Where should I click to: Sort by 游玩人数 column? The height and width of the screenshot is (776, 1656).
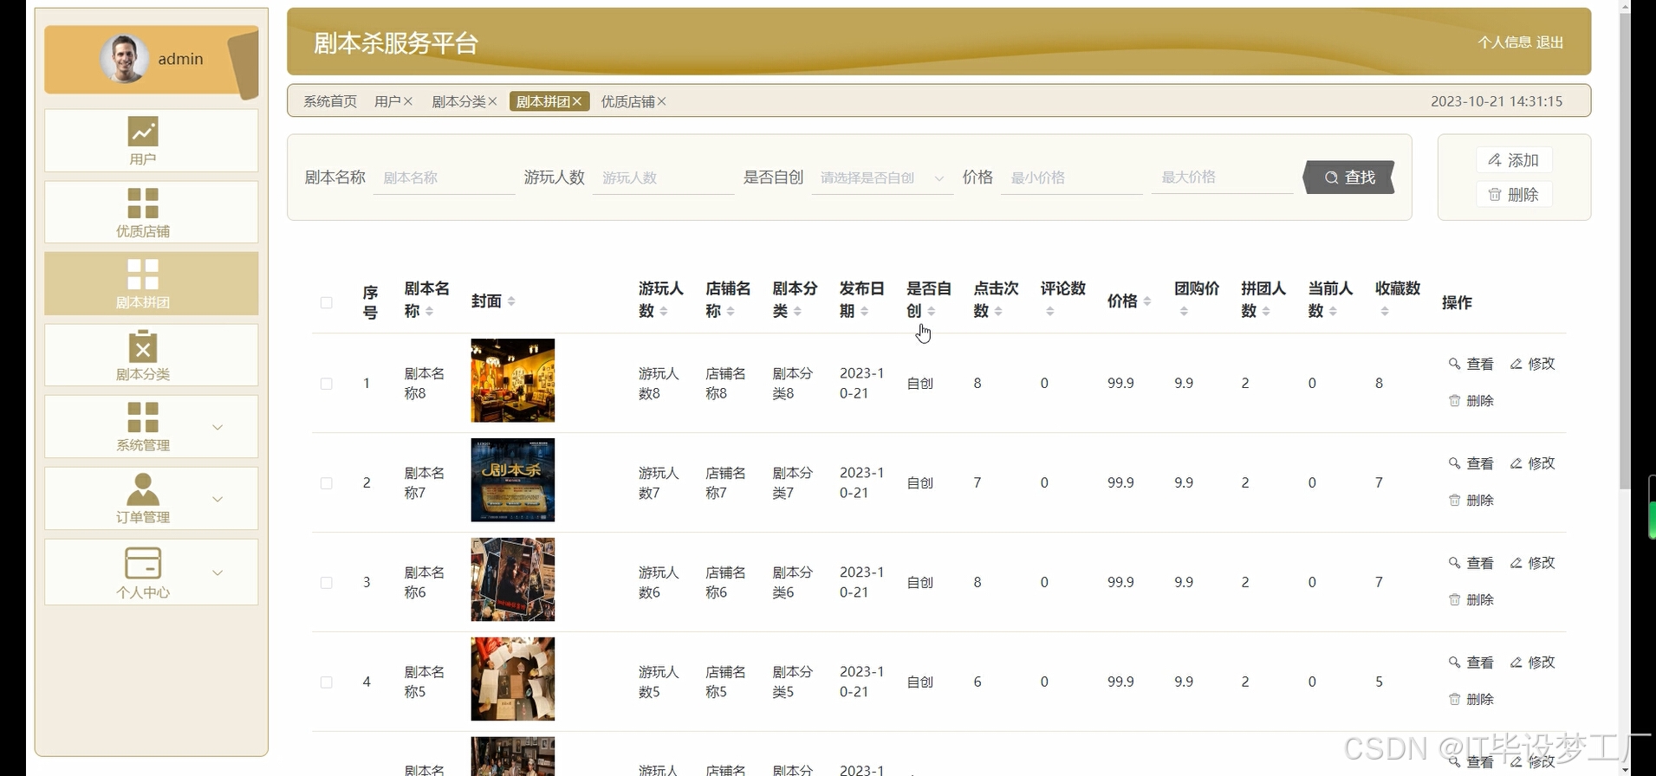(x=664, y=311)
